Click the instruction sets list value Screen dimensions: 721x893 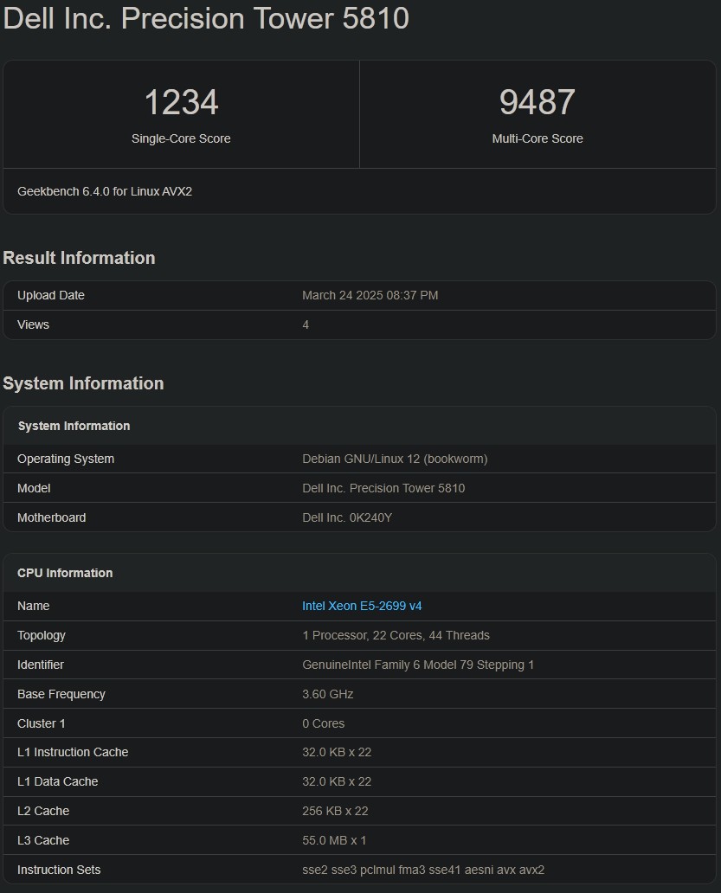click(x=423, y=870)
